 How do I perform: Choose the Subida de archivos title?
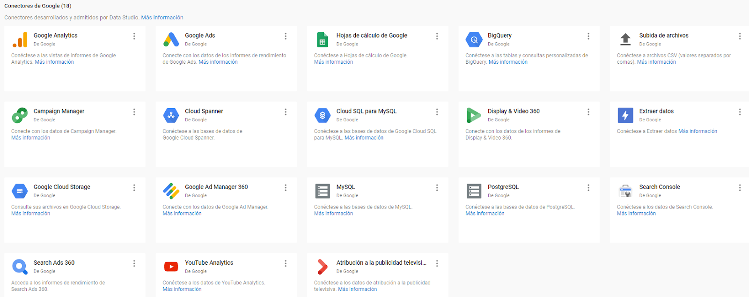pos(664,35)
